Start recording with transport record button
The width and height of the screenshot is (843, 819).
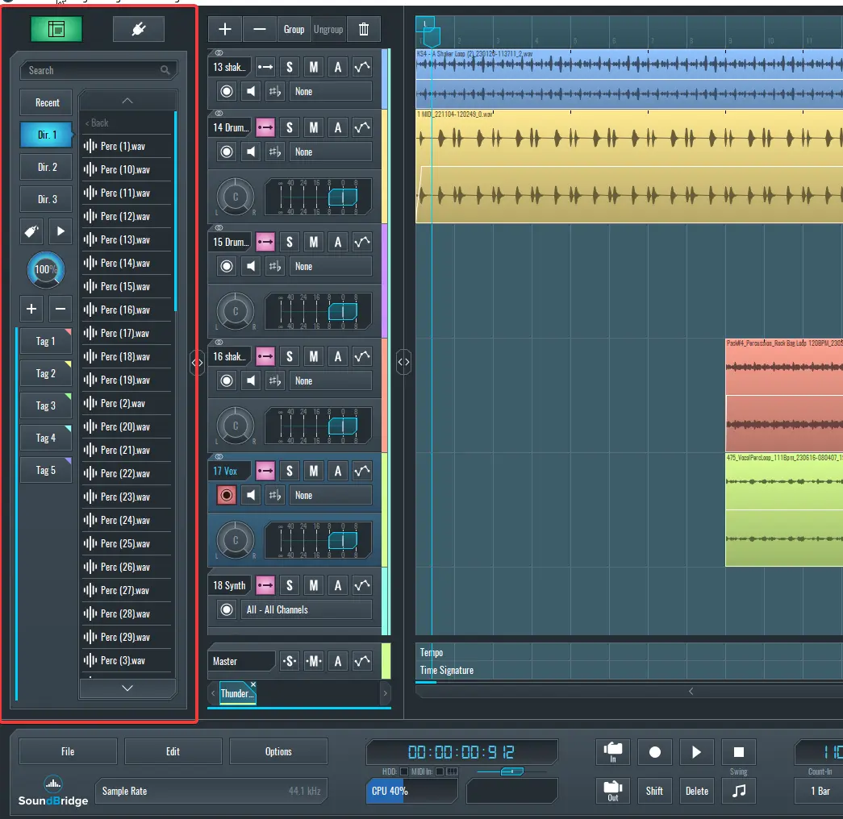[x=655, y=752]
